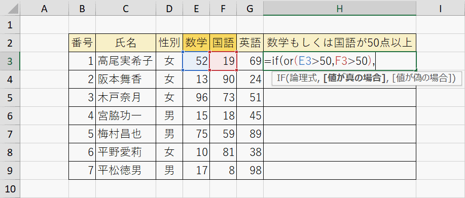Click math score 13 for 阪本舞香

click(196, 80)
